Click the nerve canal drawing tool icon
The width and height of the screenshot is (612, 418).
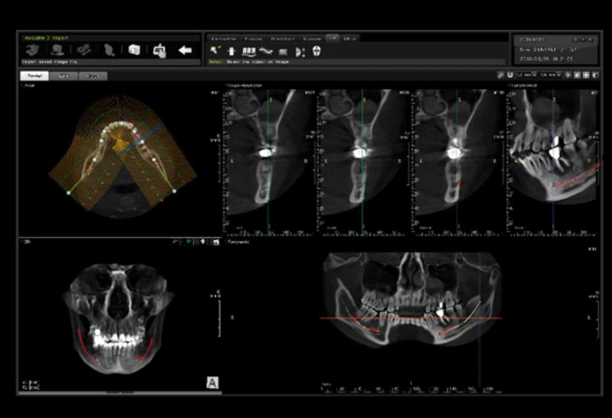point(265,51)
